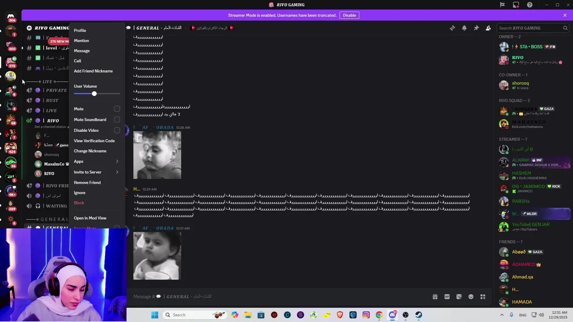Open Steam from the taskbar
This screenshot has width=573, height=322.
pyautogui.click(x=419, y=315)
